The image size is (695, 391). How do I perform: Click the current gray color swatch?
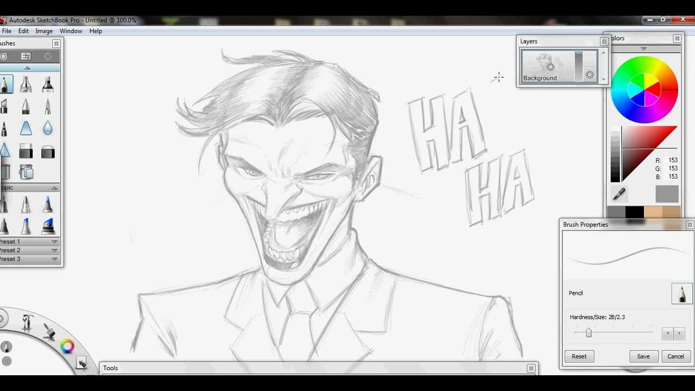(667, 194)
